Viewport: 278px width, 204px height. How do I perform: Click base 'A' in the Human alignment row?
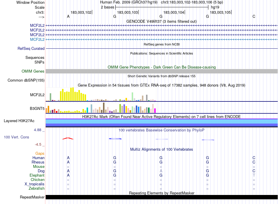[x=68, y=158]
